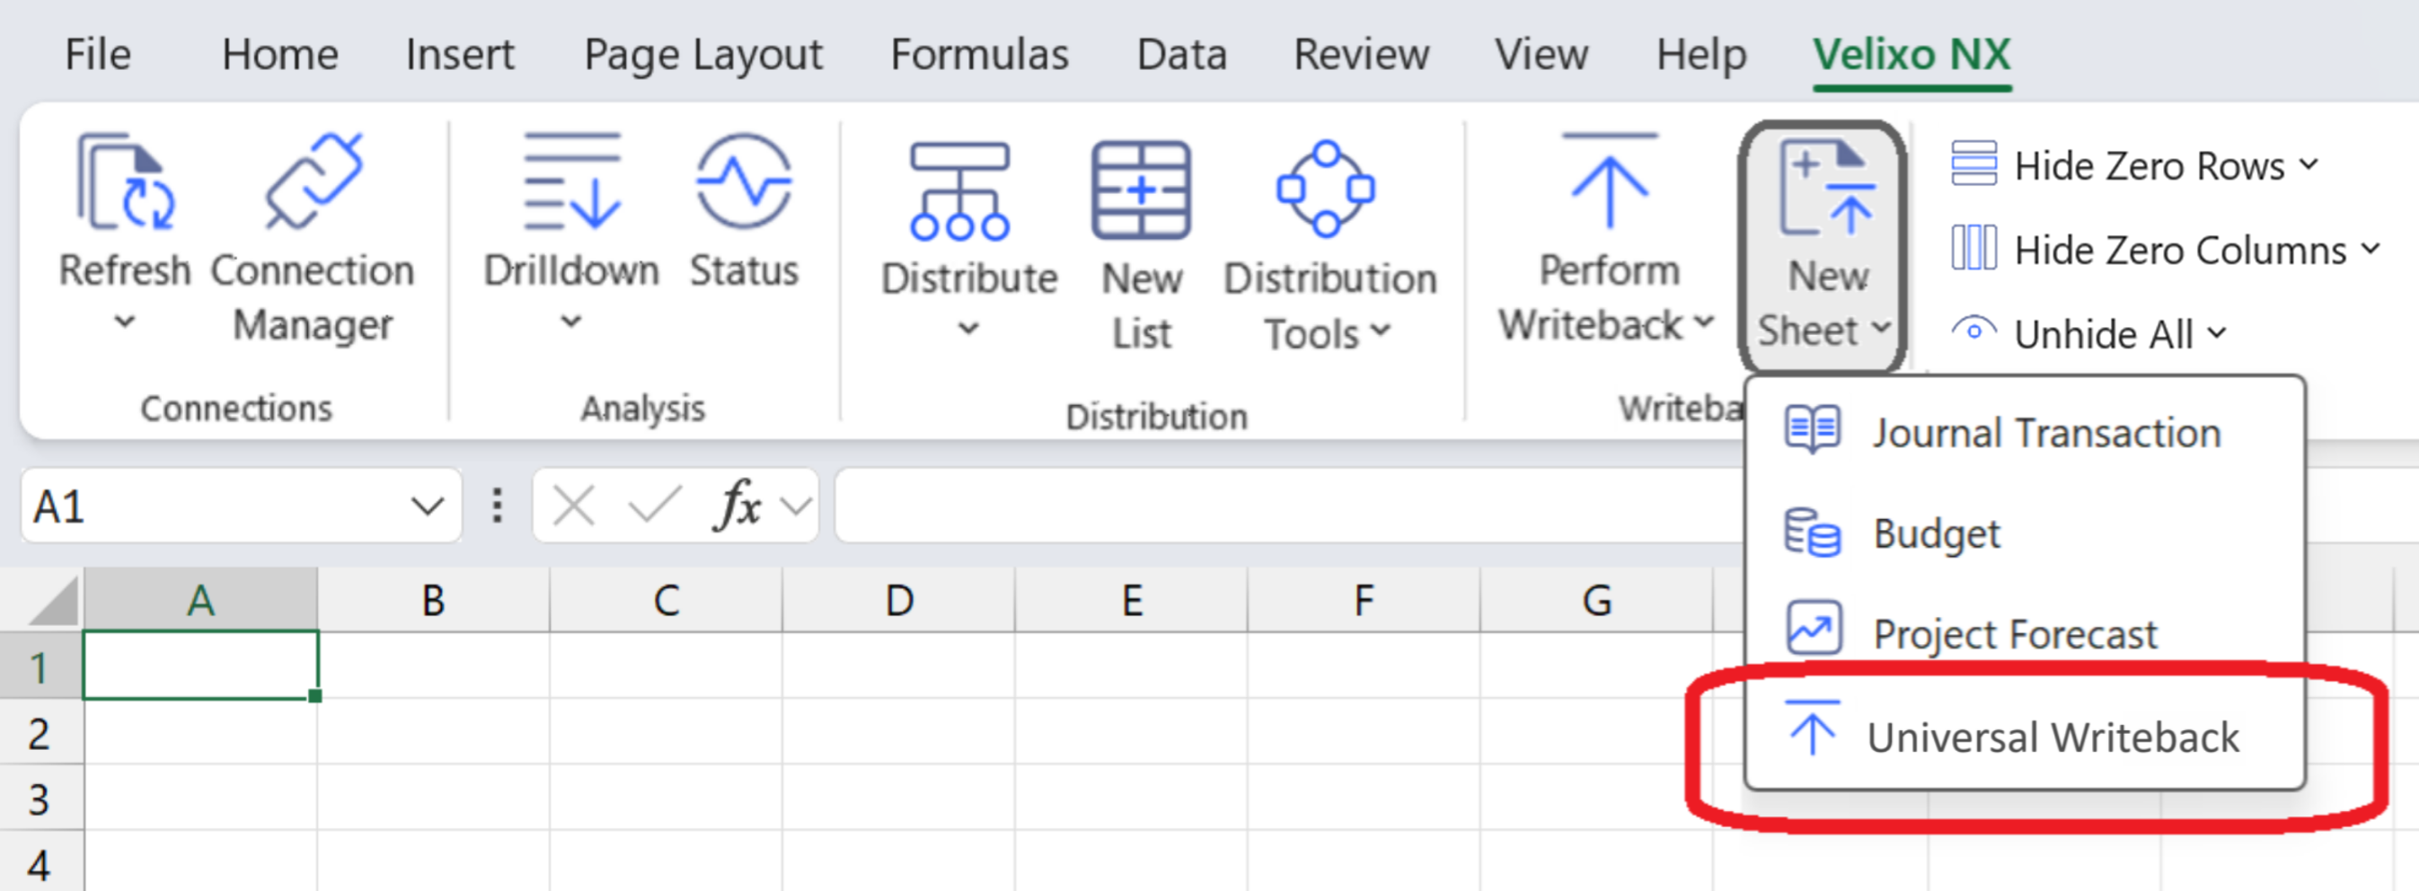
Task: Select column B header
Action: click(433, 600)
